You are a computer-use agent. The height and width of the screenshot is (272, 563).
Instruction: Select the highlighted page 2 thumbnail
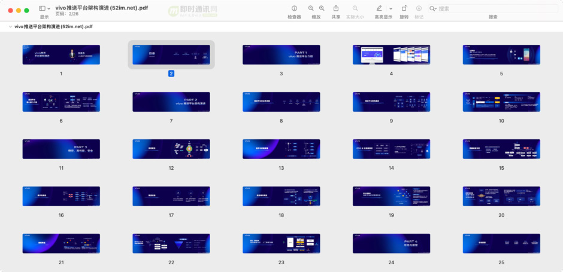point(171,54)
